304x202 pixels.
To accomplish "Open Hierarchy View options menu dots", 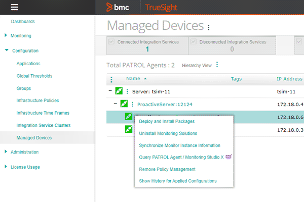I will tap(217, 65).
